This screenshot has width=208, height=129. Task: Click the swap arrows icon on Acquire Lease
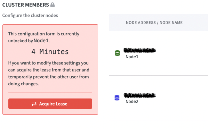34,104
